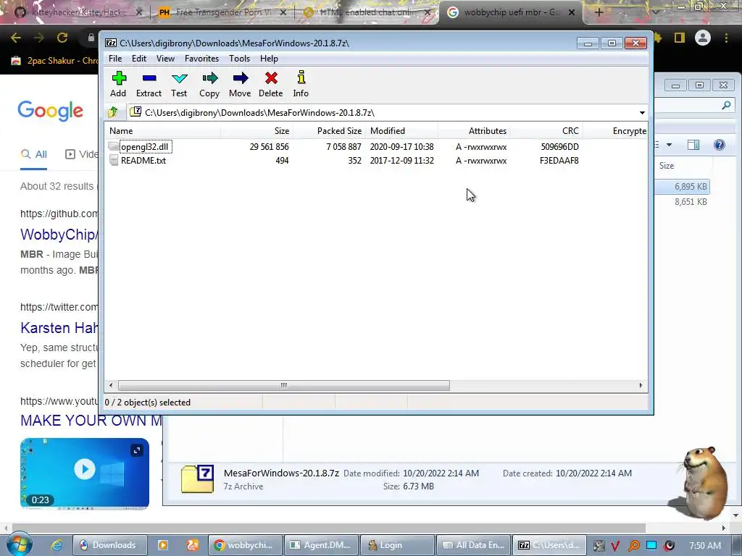Switch to the wobbychip uefi mbr tab
The height and width of the screenshot is (556, 742).
[x=511, y=12]
